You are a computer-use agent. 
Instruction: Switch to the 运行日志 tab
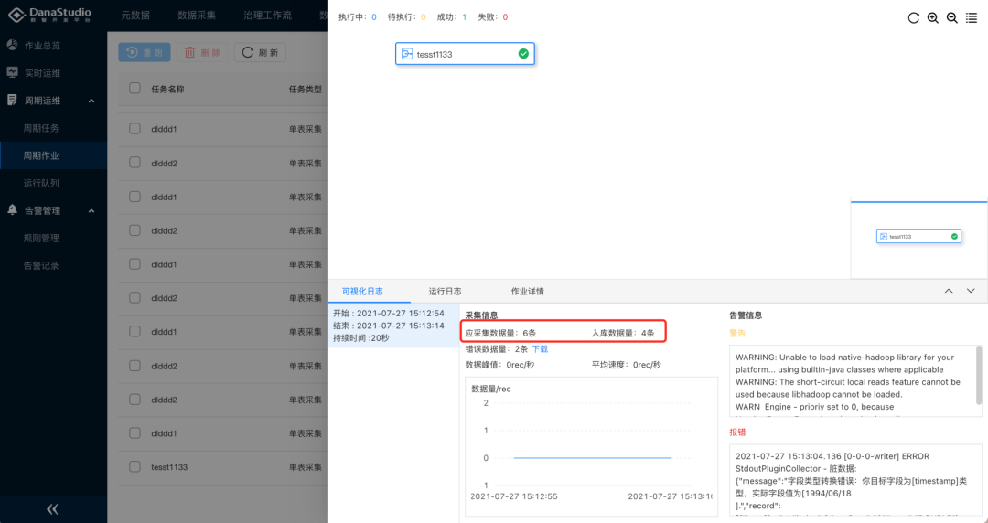coord(445,291)
